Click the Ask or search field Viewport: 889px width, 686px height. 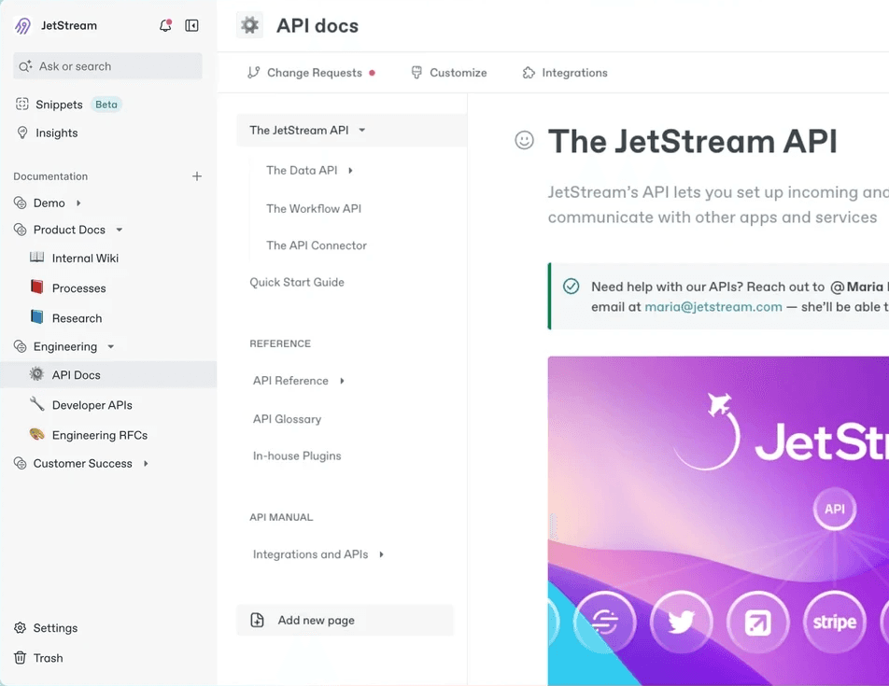107,66
